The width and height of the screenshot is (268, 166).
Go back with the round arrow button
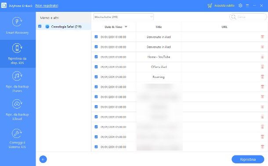coord(43,159)
